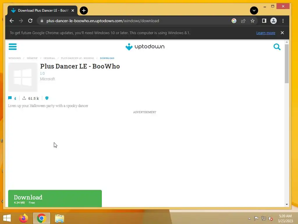298x224 pixels.
Task: Select the Download Plus Dancer LE tab
Action: pyautogui.click(x=42, y=10)
